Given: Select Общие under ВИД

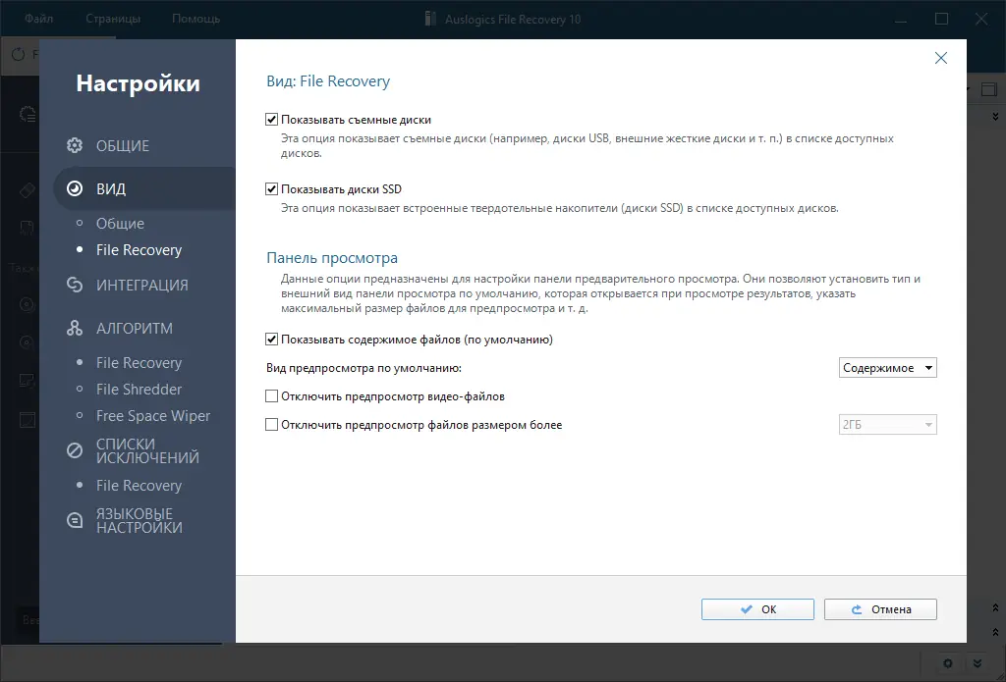Looking at the screenshot, I should (120, 224).
